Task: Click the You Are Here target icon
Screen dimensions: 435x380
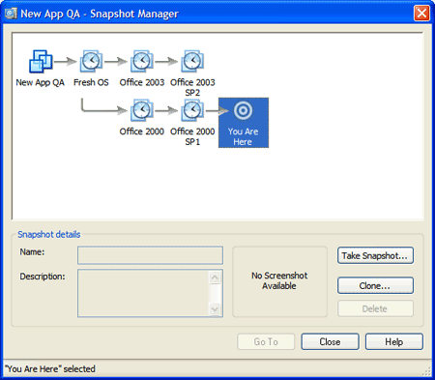Action: (x=243, y=110)
